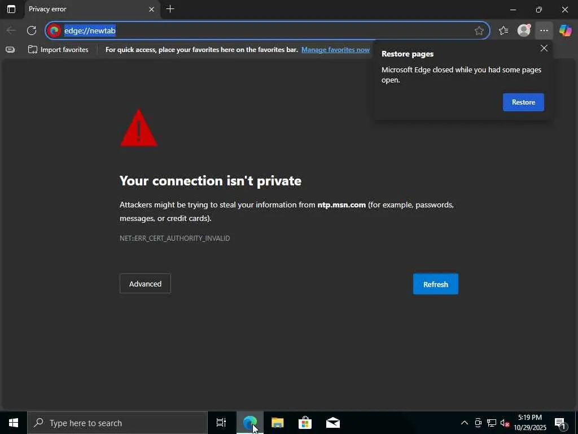Open Settings and more ellipsis menu
578x434 pixels.
pyautogui.click(x=544, y=31)
